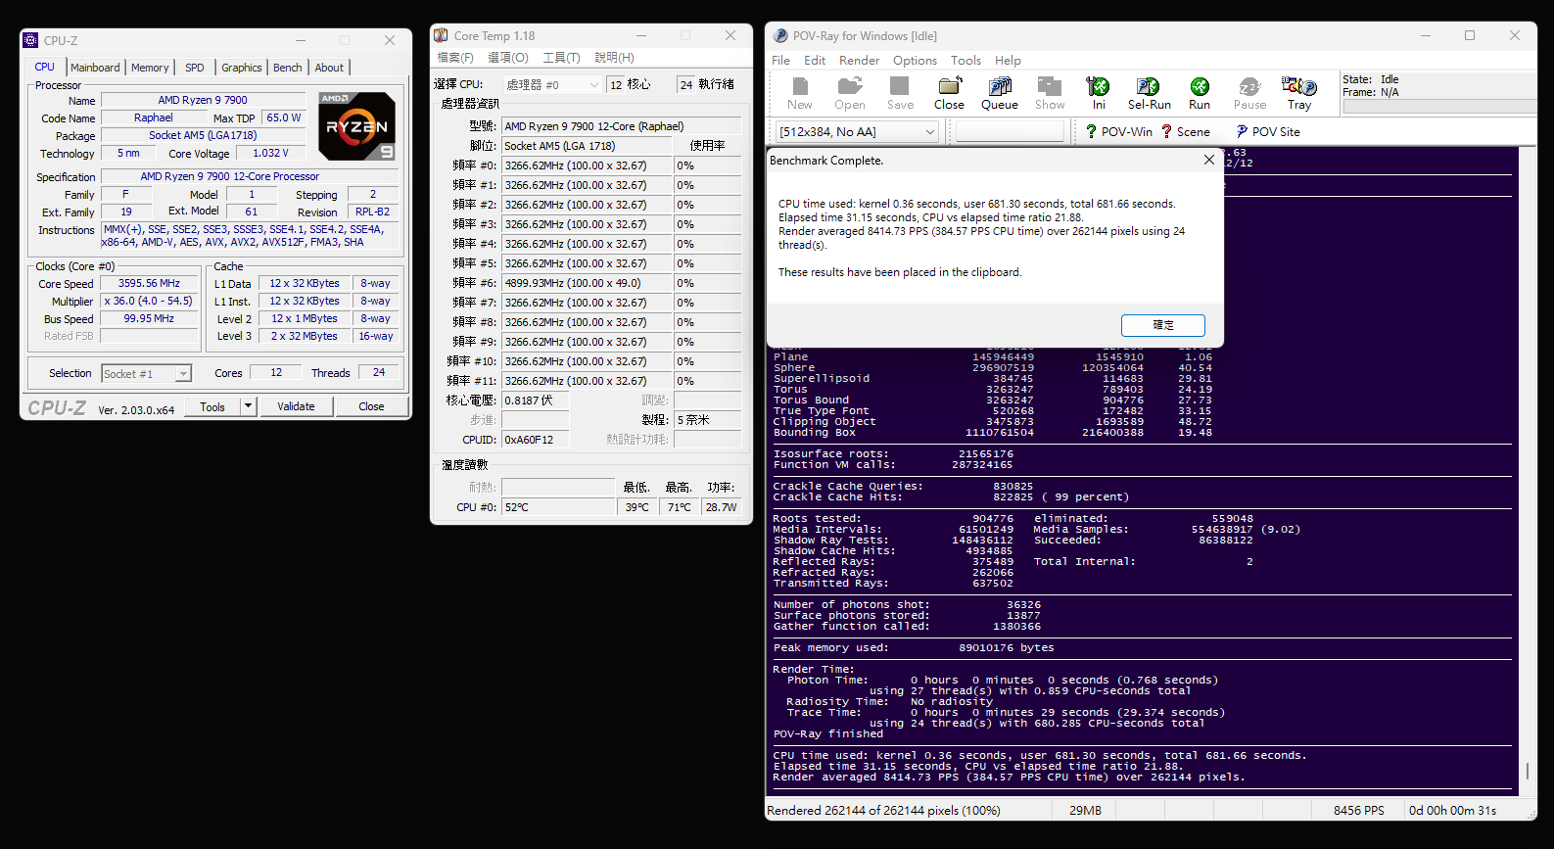Screen dimensions: 1554x849
Task: Click the 0d 00h 00m 31s elapsed time
Action: tap(1453, 811)
